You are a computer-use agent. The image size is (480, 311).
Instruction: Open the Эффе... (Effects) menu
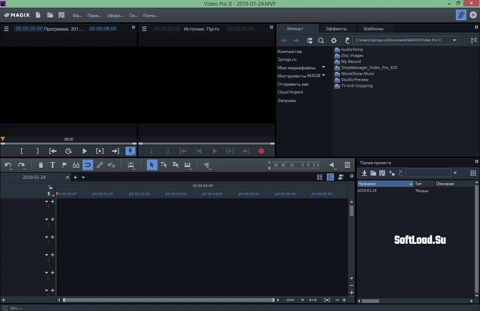(x=115, y=16)
